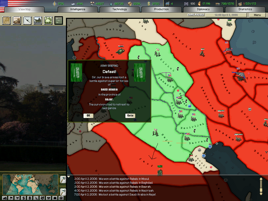The height and width of the screenshot is (201, 268).
Task: Collapse the message log with triangle arrow
Action: click(x=69, y=177)
